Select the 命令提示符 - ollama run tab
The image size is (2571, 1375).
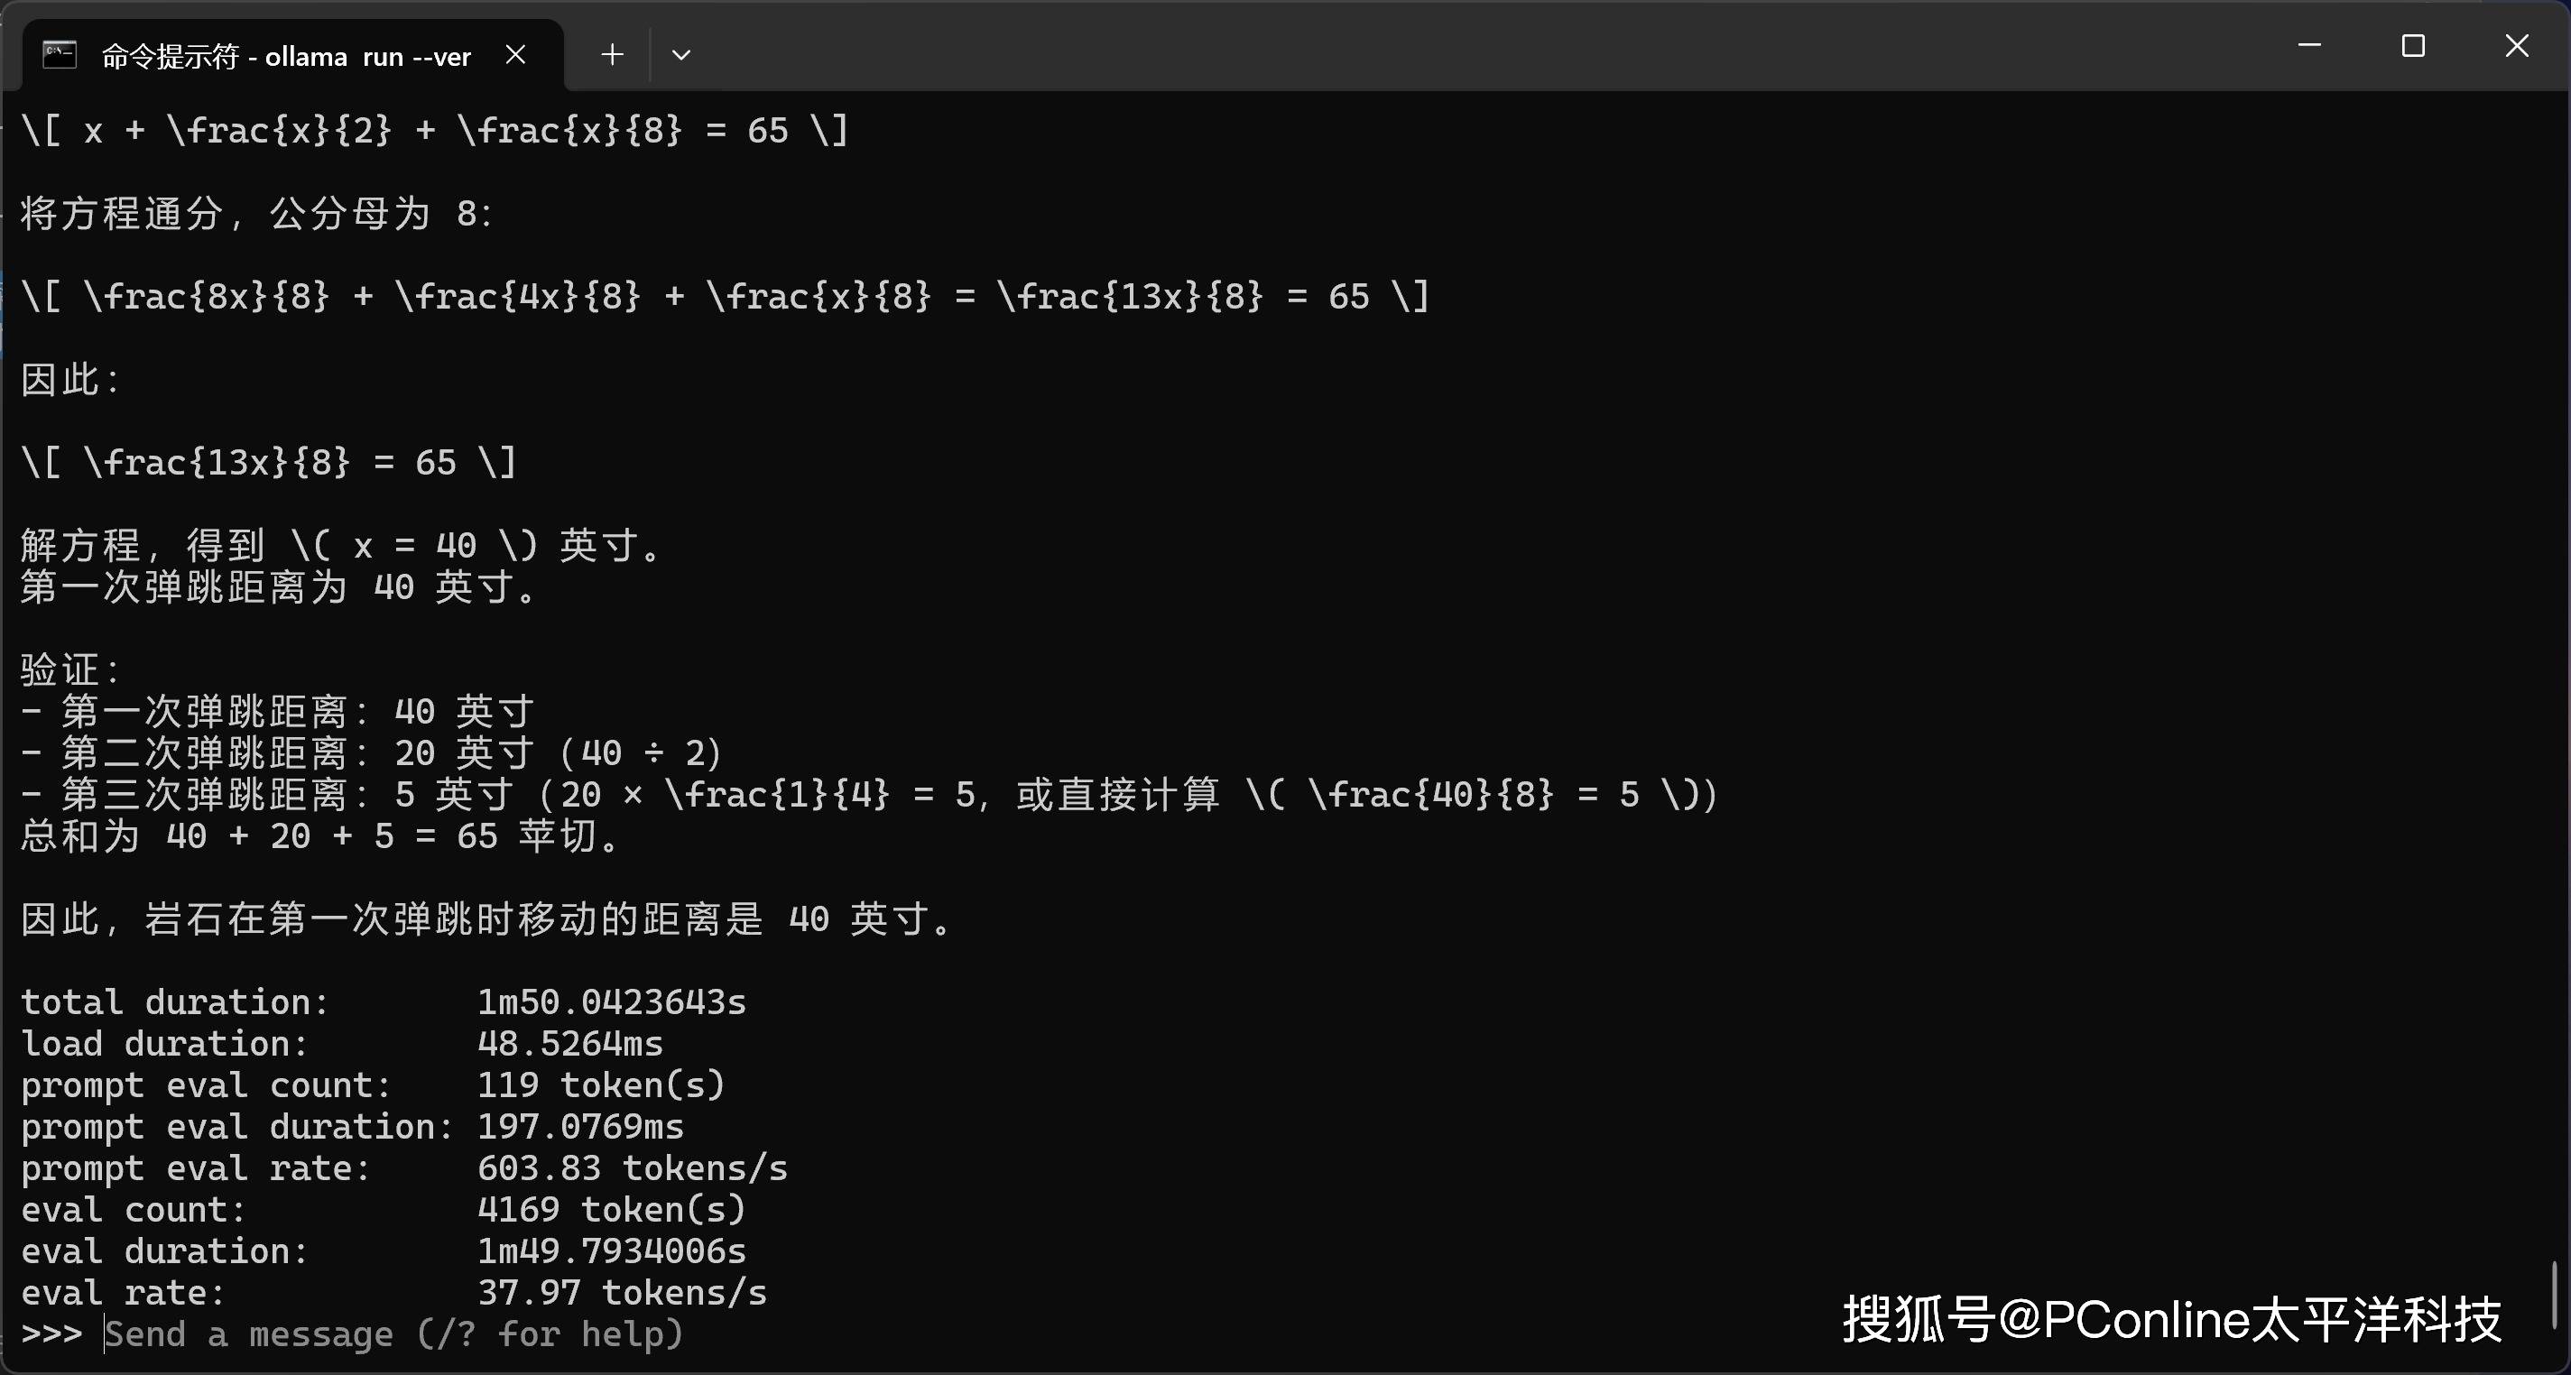point(285,57)
